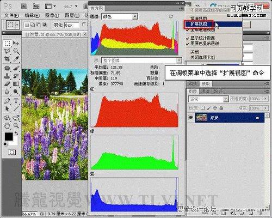Viewport: 272px width, 218px height.
Task: Switch to the 通道 tab in layers group
Action: pos(205,91)
